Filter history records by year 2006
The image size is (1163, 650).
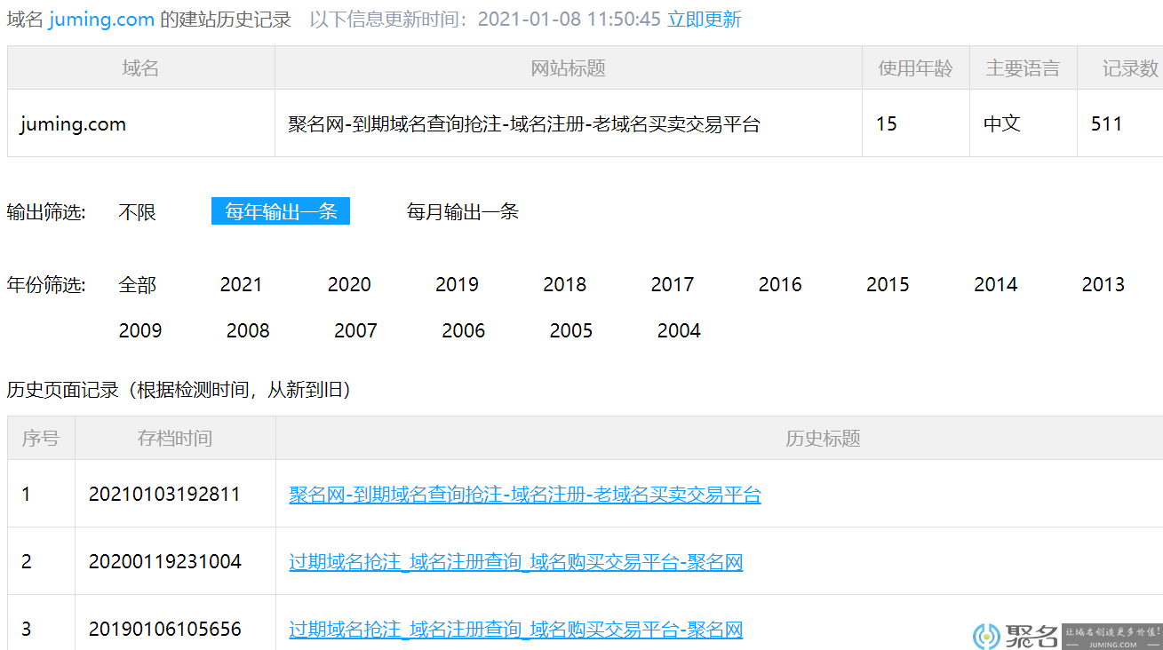464,330
